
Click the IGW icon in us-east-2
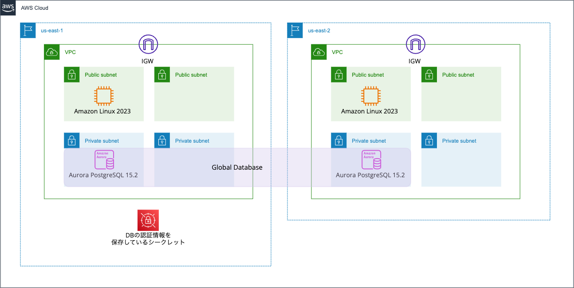[x=415, y=44]
